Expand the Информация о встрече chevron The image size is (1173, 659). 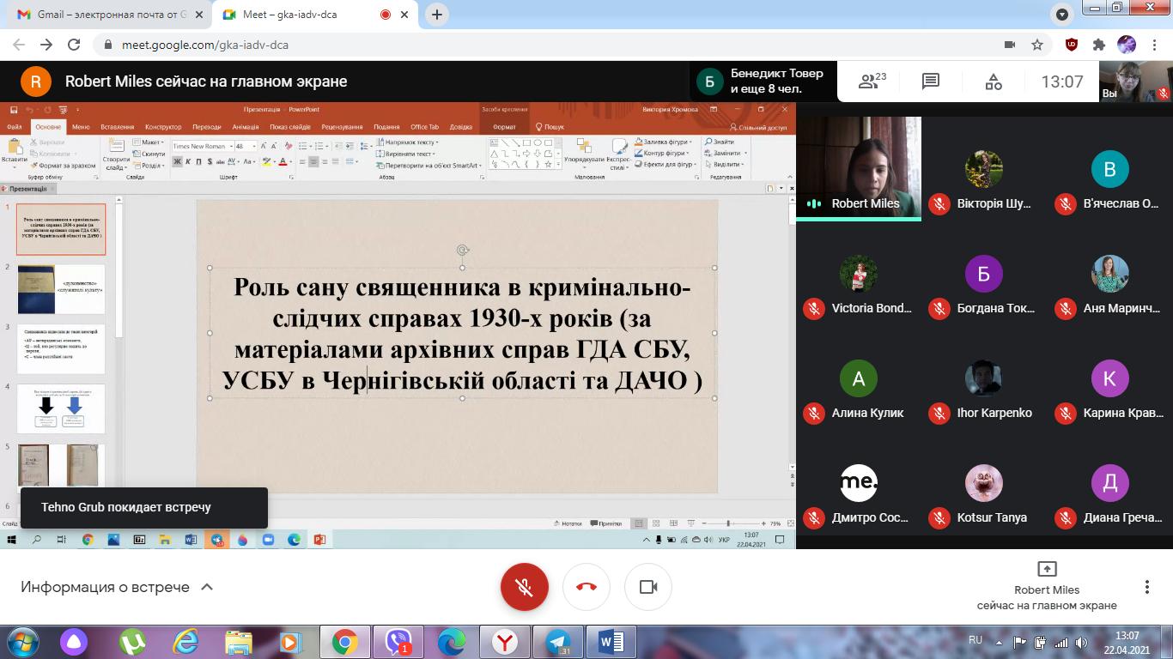(x=207, y=588)
